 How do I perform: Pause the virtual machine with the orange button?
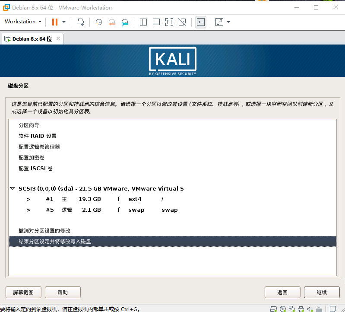55,22
